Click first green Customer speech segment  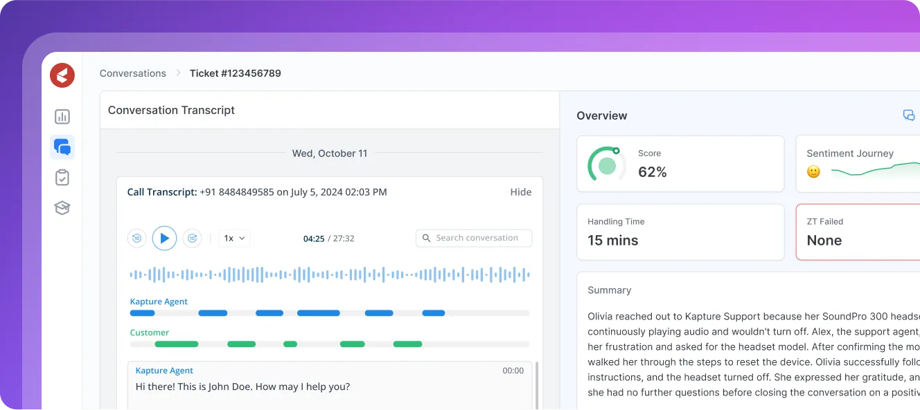click(177, 344)
